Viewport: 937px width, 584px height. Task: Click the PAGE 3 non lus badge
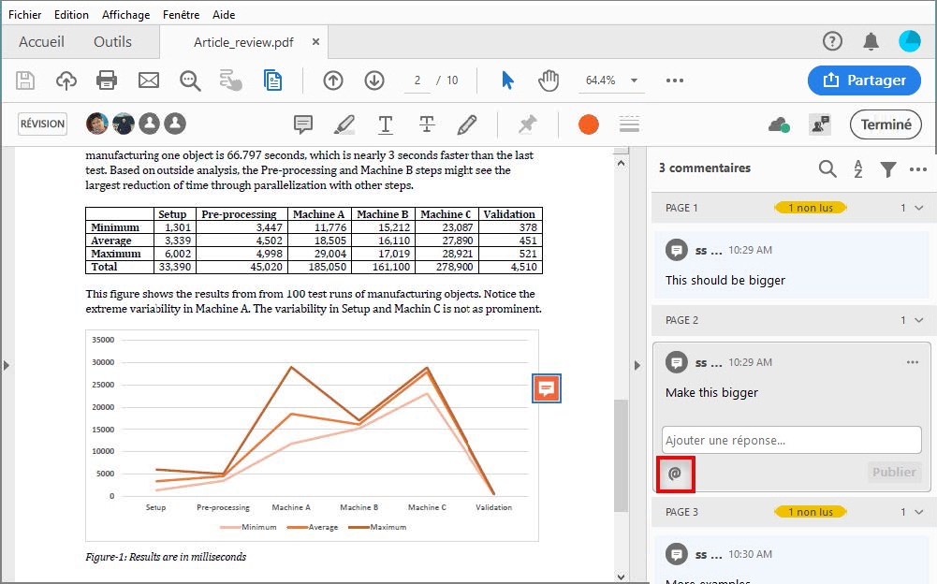click(811, 512)
